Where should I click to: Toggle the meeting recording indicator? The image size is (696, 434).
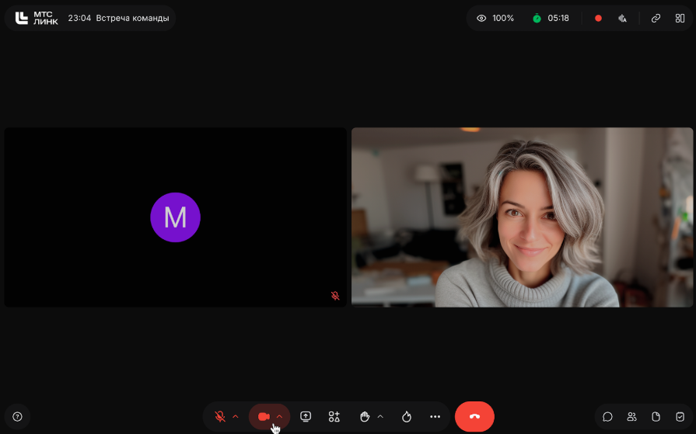[598, 18]
